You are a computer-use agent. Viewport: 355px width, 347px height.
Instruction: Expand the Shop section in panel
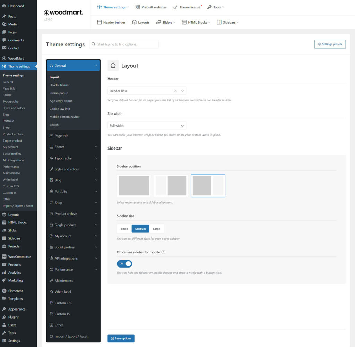point(73,203)
